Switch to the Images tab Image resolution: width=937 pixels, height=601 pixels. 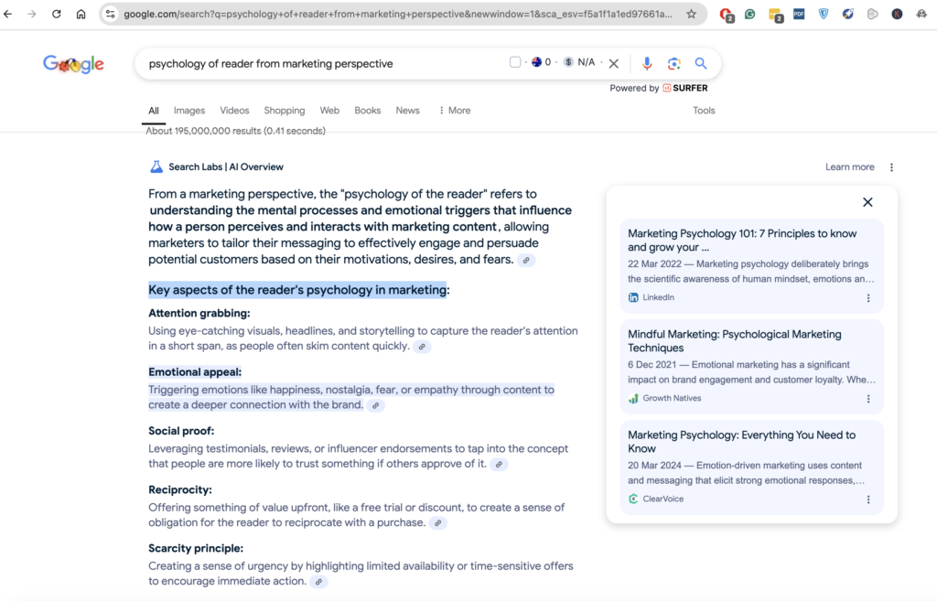189,111
